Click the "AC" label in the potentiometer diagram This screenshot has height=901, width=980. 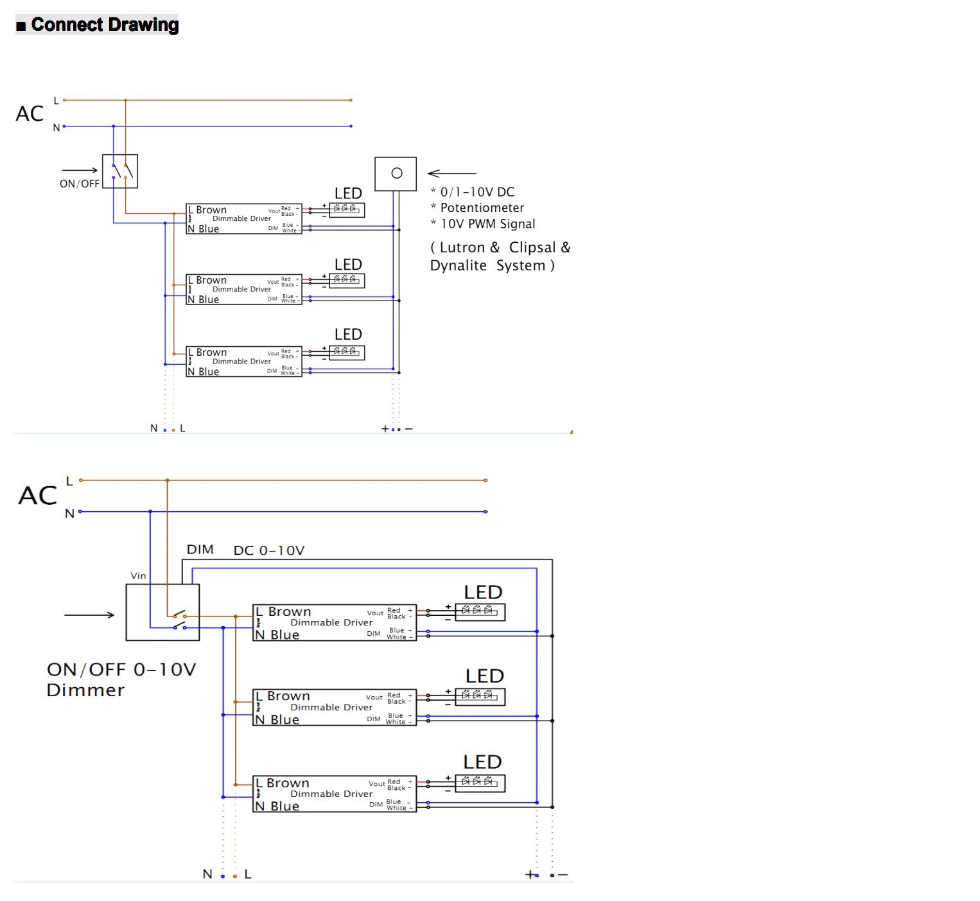(30, 114)
